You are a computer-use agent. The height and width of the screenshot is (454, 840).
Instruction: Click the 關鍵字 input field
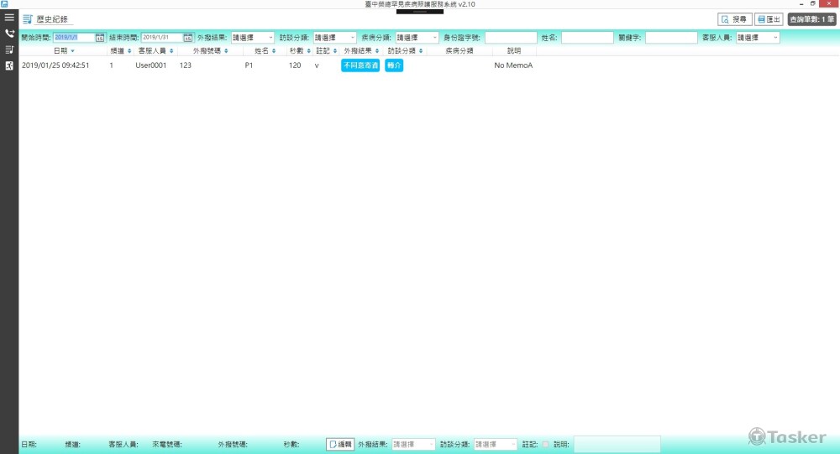click(x=671, y=38)
